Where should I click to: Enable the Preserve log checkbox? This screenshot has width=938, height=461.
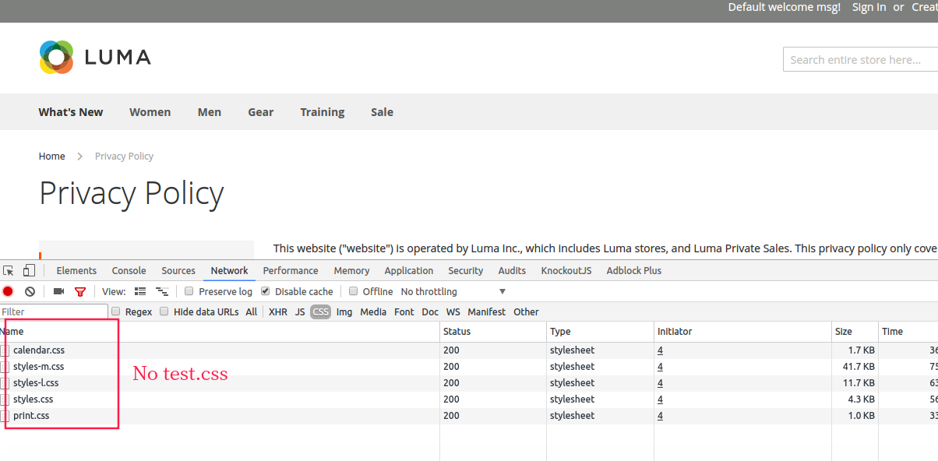pos(189,291)
